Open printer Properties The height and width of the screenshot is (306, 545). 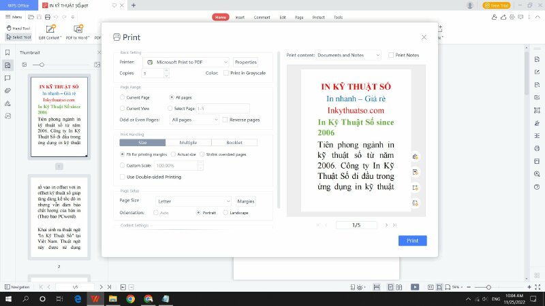(x=246, y=62)
